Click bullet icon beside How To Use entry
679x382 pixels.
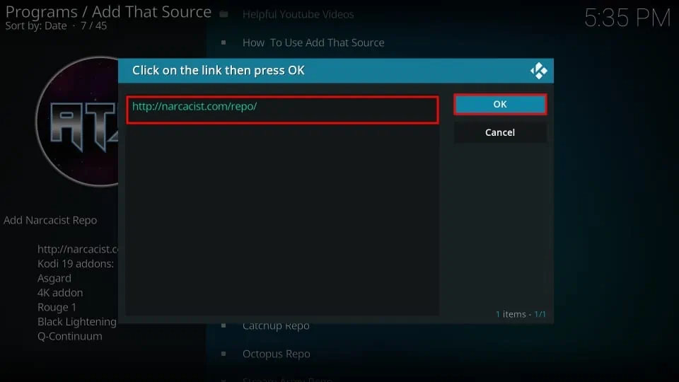coord(224,42)
